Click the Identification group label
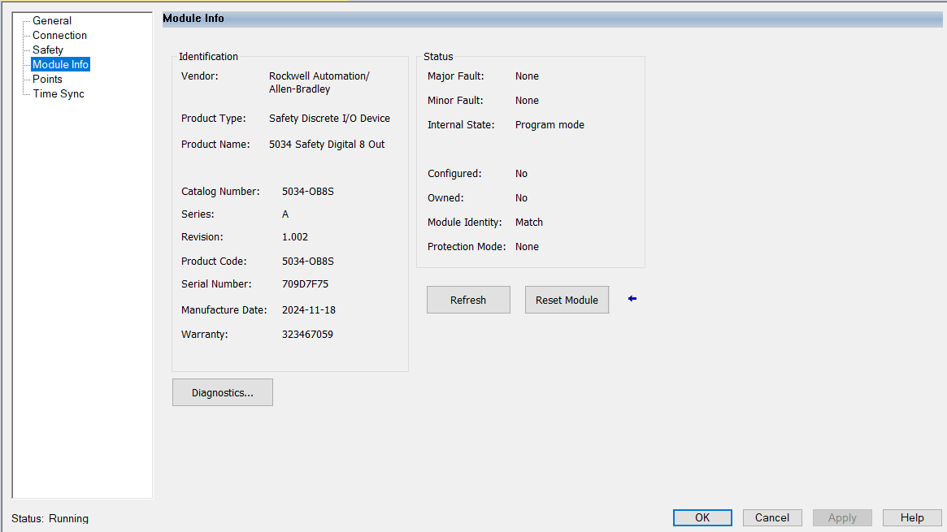Image resolution: width=947 pixels, height=532 pixels. 208,56
